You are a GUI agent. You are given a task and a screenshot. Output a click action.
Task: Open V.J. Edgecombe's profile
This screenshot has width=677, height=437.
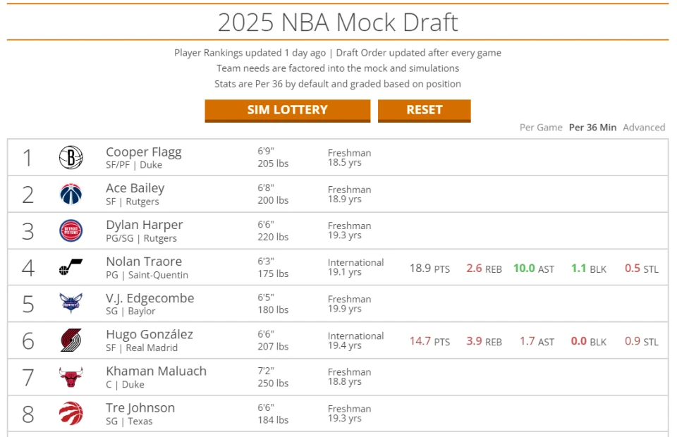(150, 298)
